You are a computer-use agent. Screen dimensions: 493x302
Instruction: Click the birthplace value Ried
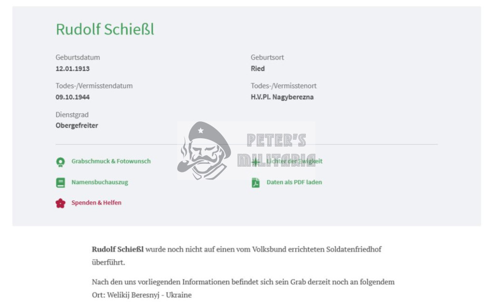258,68
